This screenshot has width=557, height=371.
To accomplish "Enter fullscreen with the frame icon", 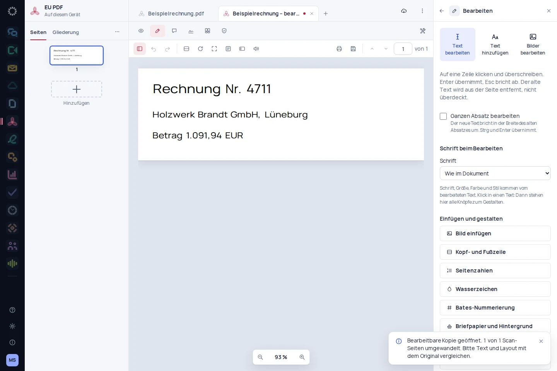I will tap(214, 49).
